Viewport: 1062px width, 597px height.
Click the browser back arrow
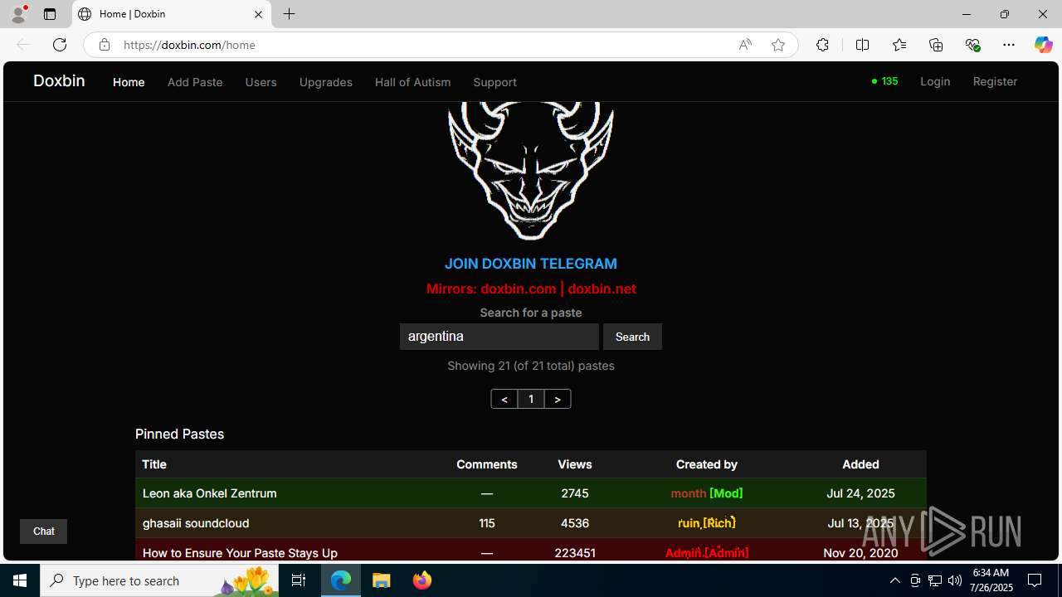[22, 45]
